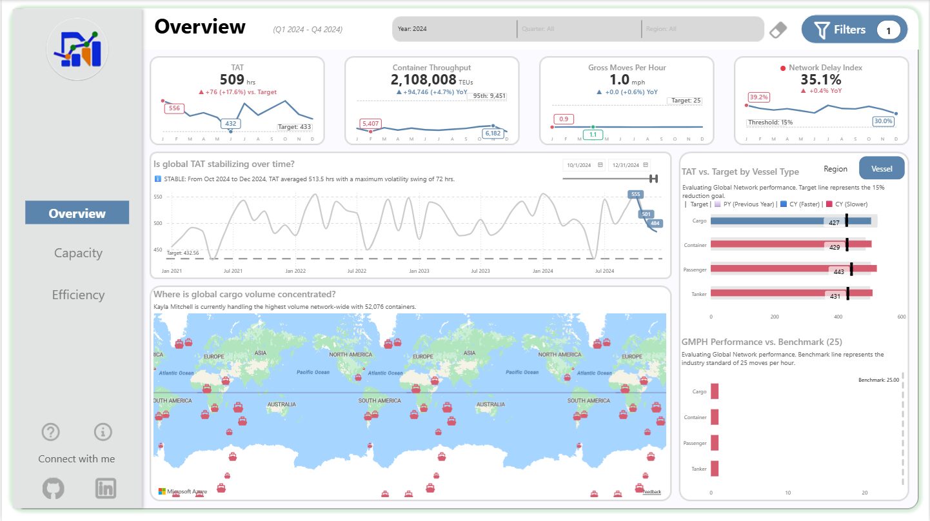
Task: Click the dashboard logo icon
Action: coord(77,50)
